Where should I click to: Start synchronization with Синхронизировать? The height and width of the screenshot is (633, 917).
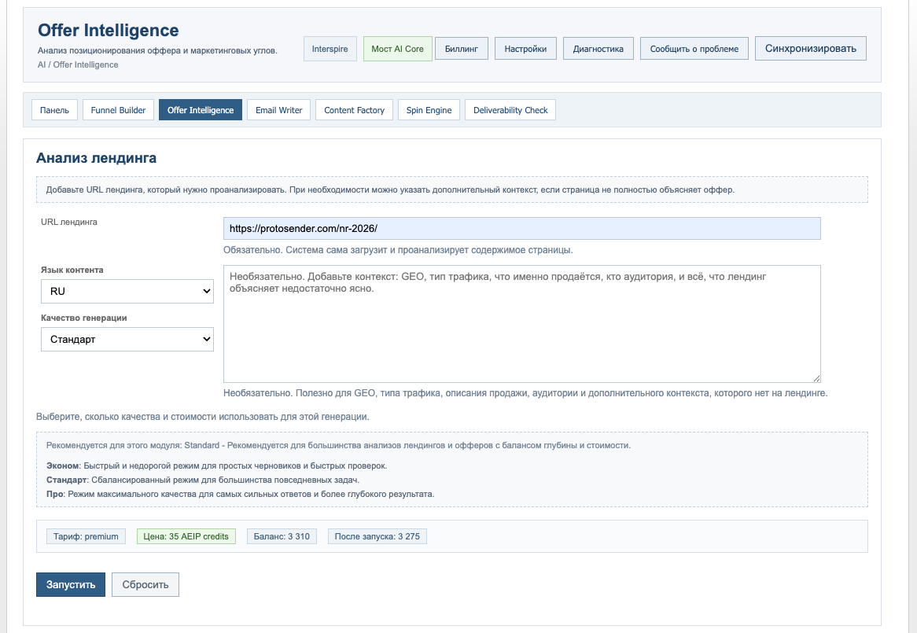tap(811, 48)
